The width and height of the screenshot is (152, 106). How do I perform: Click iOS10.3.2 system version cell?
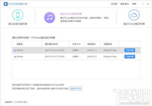coord(92,57)
